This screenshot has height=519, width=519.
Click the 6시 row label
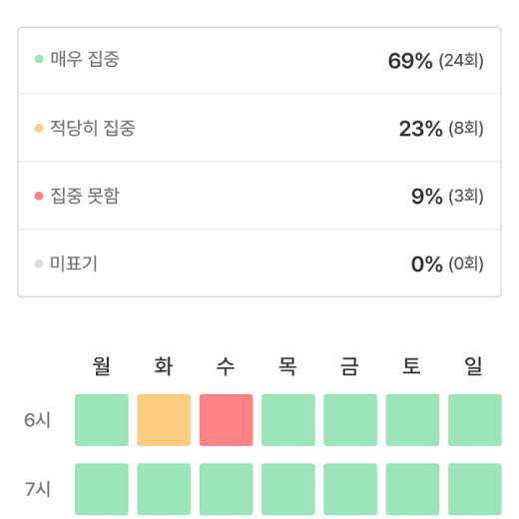point(37,420)
